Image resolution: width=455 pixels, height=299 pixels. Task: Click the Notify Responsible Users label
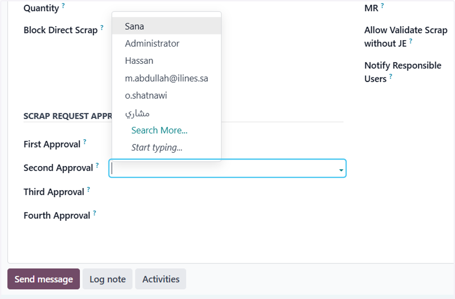(x=403, y=72)
